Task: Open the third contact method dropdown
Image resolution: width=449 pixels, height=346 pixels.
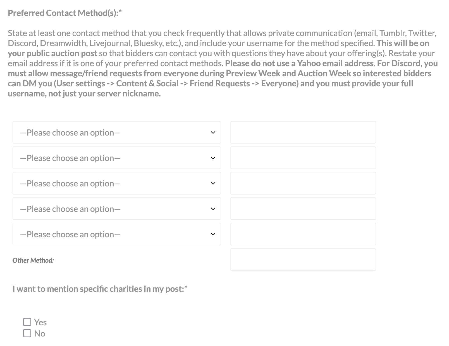Action: 117,183
